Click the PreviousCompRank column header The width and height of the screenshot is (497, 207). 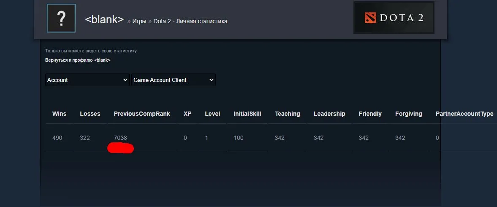click(x=142, y=114)
